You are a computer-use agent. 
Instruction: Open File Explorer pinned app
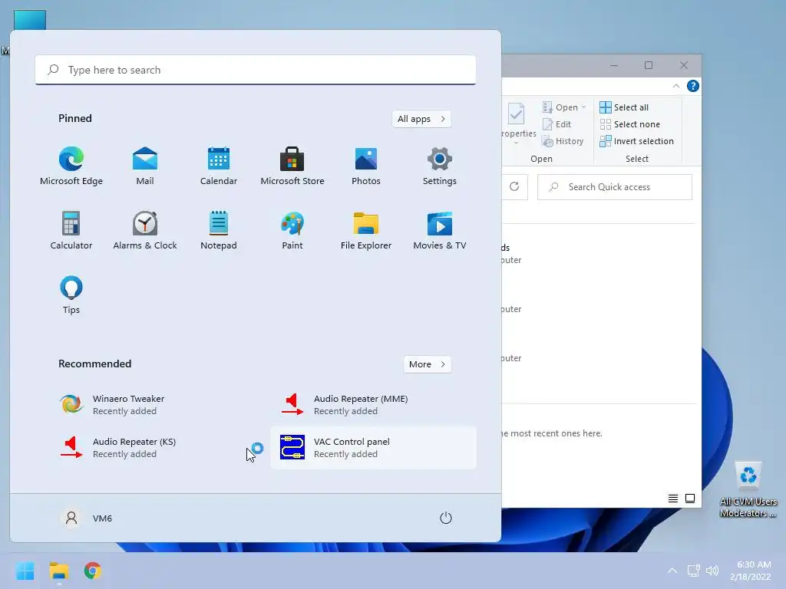366,230
